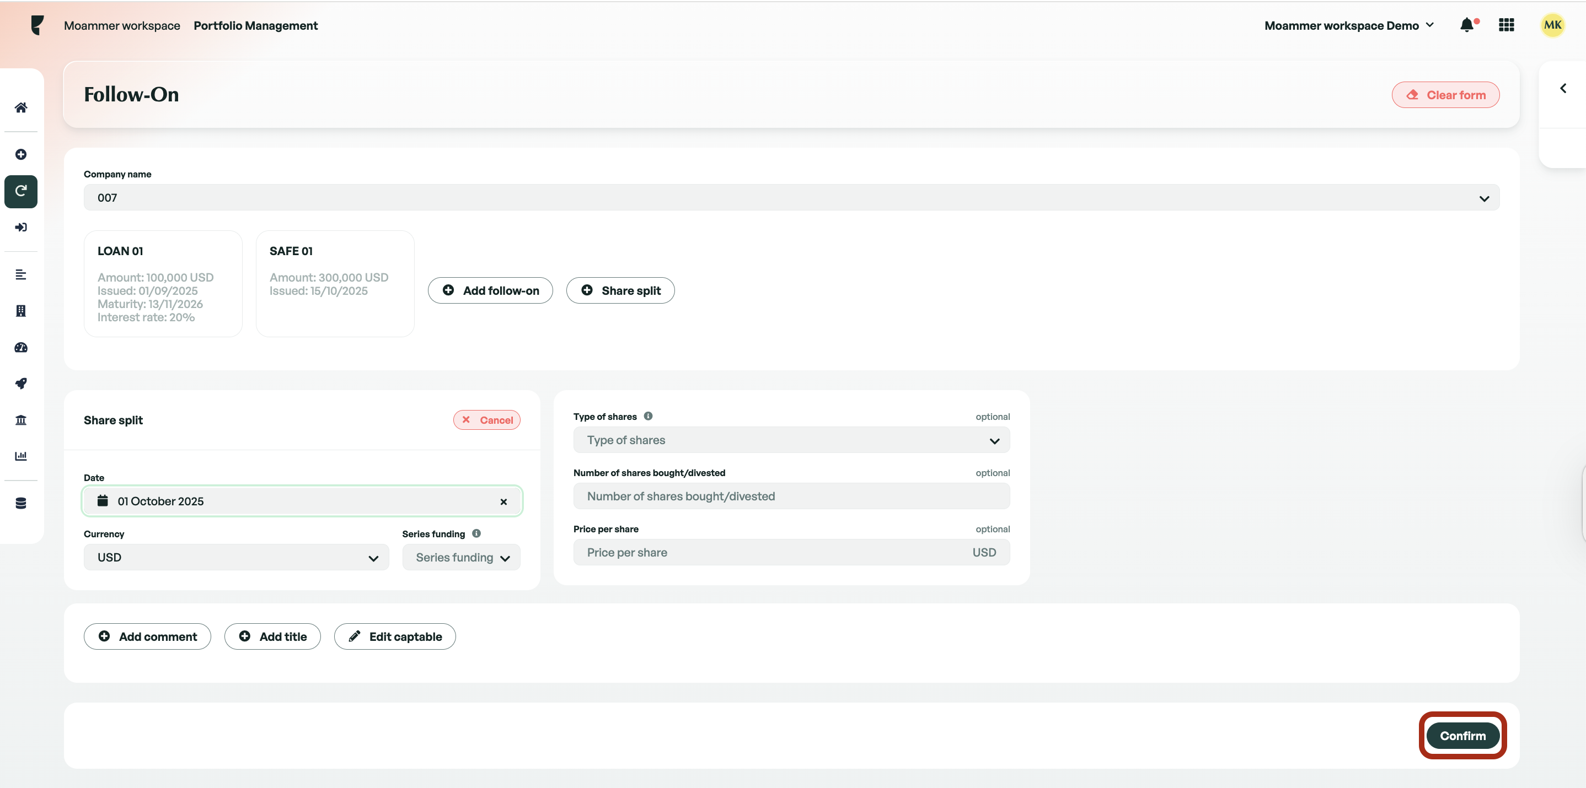Expand the Company name dropdown

click(791, 197)
